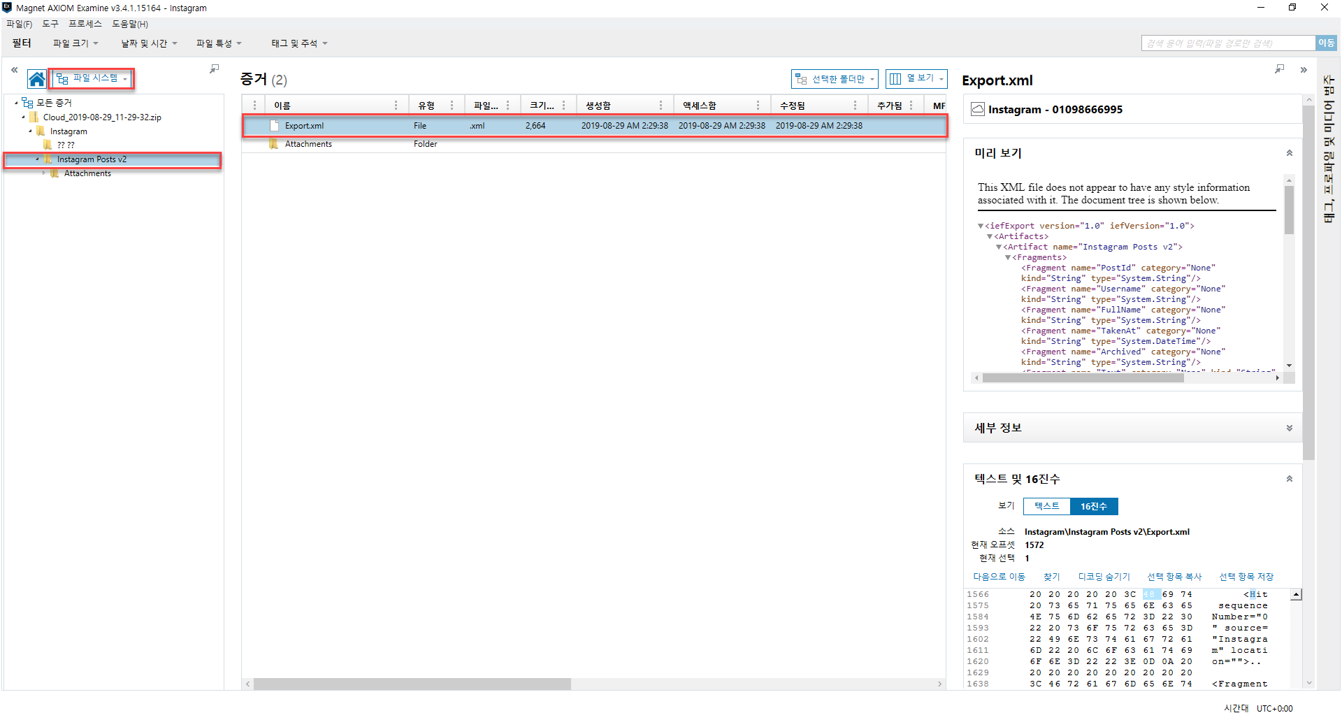The height and width of the screenshot is (727, 1342).
Task: Click the 찾기 link
Action: 1051,577
